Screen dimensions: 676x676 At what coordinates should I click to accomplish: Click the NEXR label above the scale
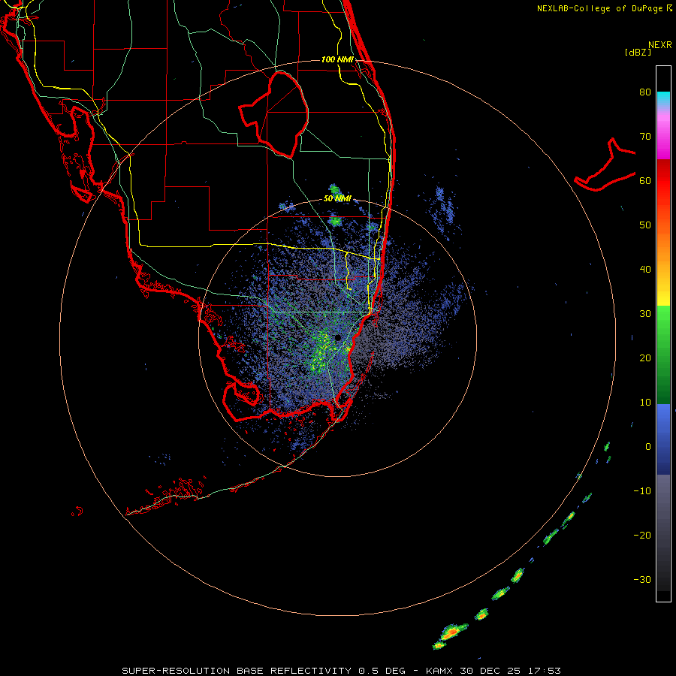tap(660, 45)
